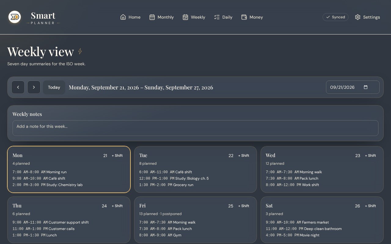The width and height of the screenshot is (391, 244).
Task: Click the 09/21/2026 date input
Action: 353,87
